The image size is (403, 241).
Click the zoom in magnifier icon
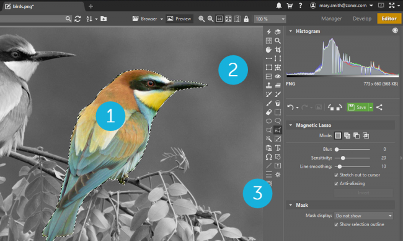(x=201, y=19)
